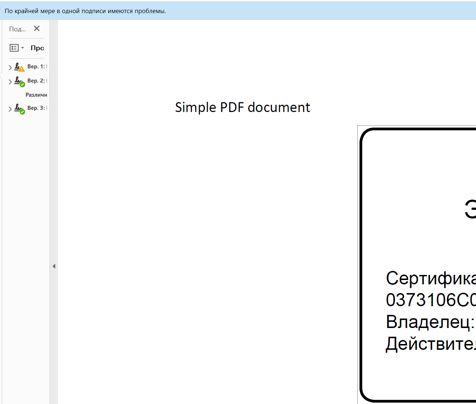Open the signature panel options list icon
476x404 pixels.
14,48
